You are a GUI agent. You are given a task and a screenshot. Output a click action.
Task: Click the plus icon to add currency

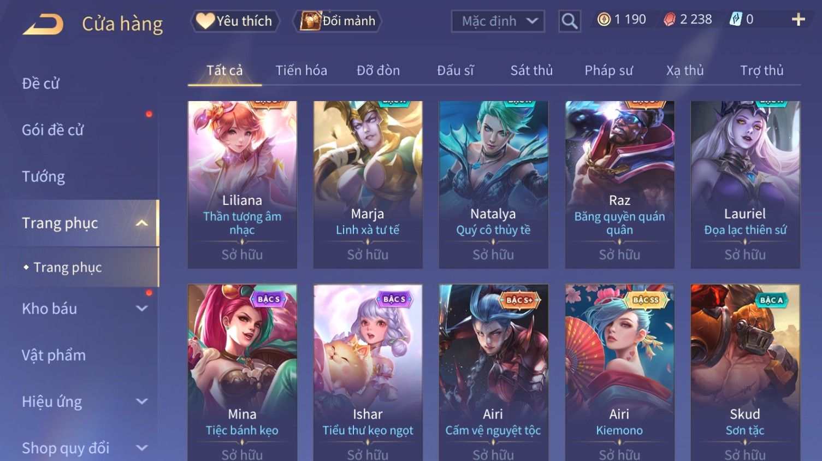(x=799, y=20)
